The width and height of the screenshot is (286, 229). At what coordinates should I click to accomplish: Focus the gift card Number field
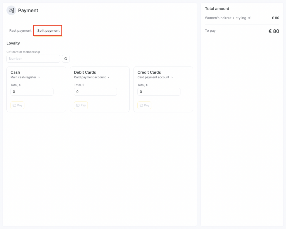[x=33, y=59]
